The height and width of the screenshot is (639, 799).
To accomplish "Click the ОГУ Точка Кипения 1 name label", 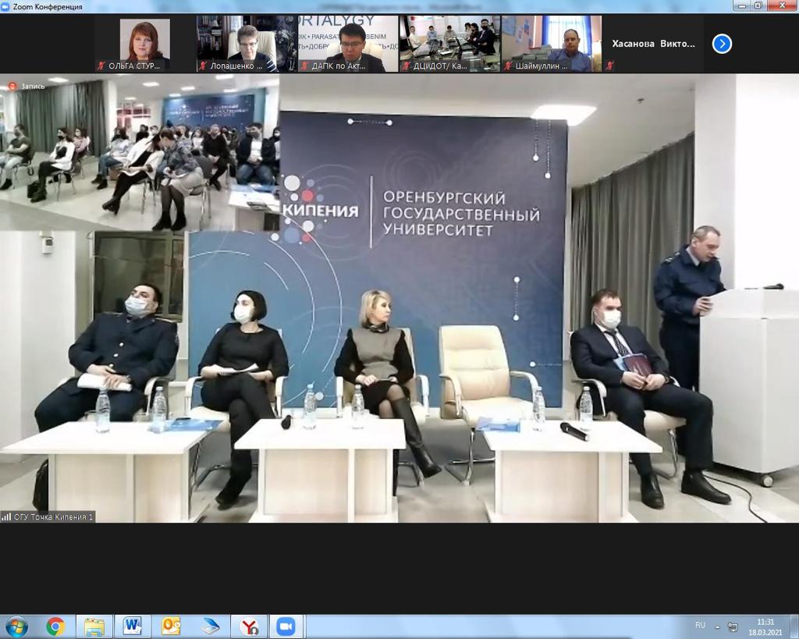I will tap(48, 517).
